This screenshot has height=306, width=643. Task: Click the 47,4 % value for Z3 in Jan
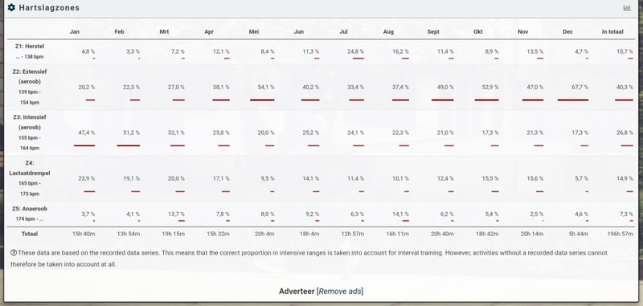(x=87, y=133)
